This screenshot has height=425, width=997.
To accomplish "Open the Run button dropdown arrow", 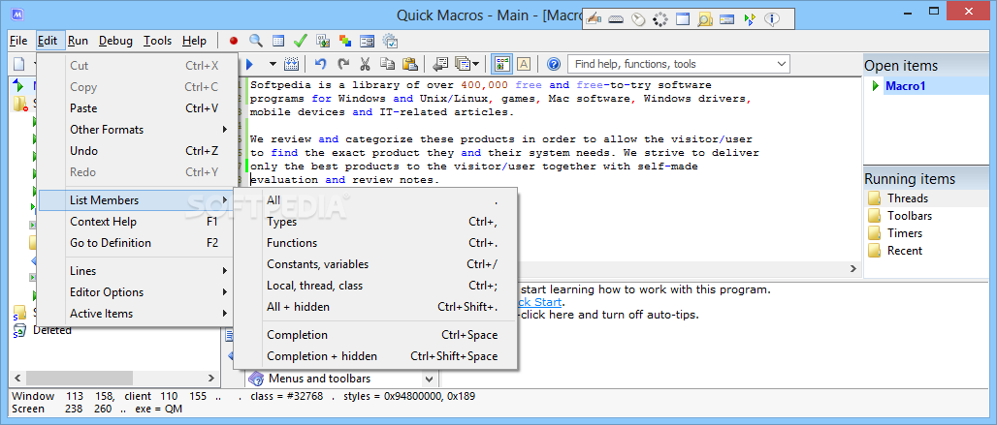I will click(273, 64).
